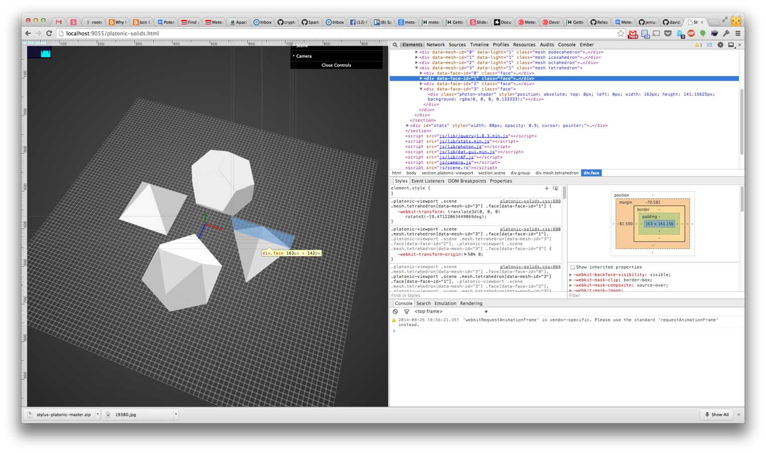The image size is (766, 453).
Task: Show the console drawer icon in the DevTools toolbar
Action: click(x=709, y=45)
